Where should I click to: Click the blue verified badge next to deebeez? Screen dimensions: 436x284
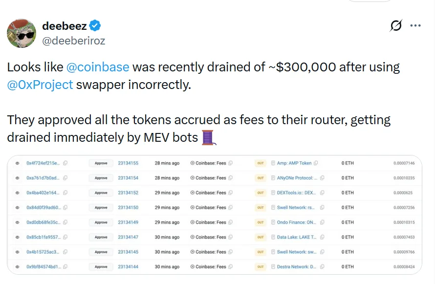(x=95, y=26)
